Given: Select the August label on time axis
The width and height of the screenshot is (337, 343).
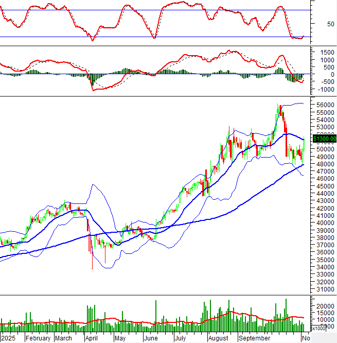Looking at the screenshot, I should 219,338.
